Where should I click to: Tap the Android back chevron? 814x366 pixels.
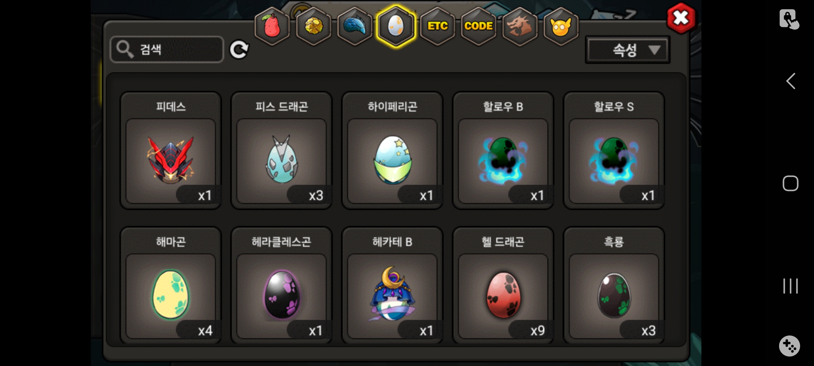(x=791, y=81)
